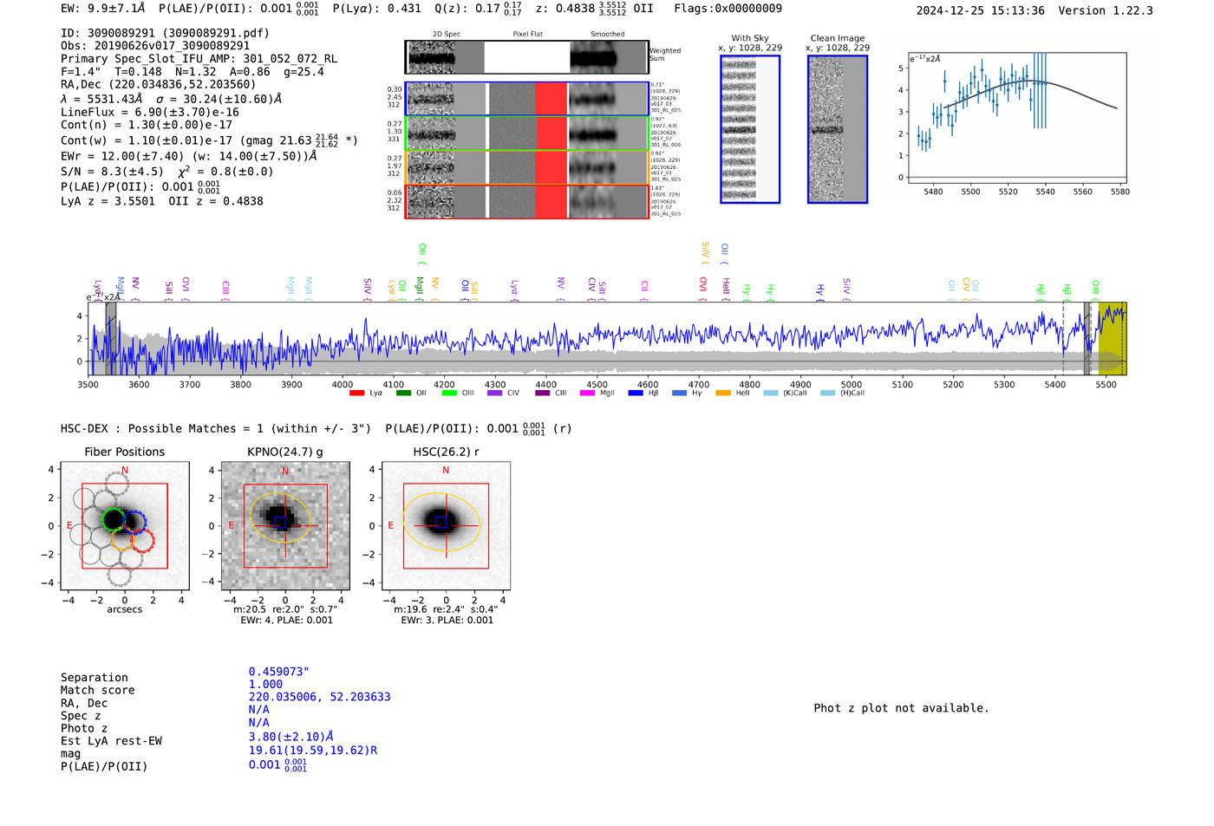The image size is (1214, 826).
Task: Click the yellow highlighted region near 5500 Å
Action: point(1113,338)
